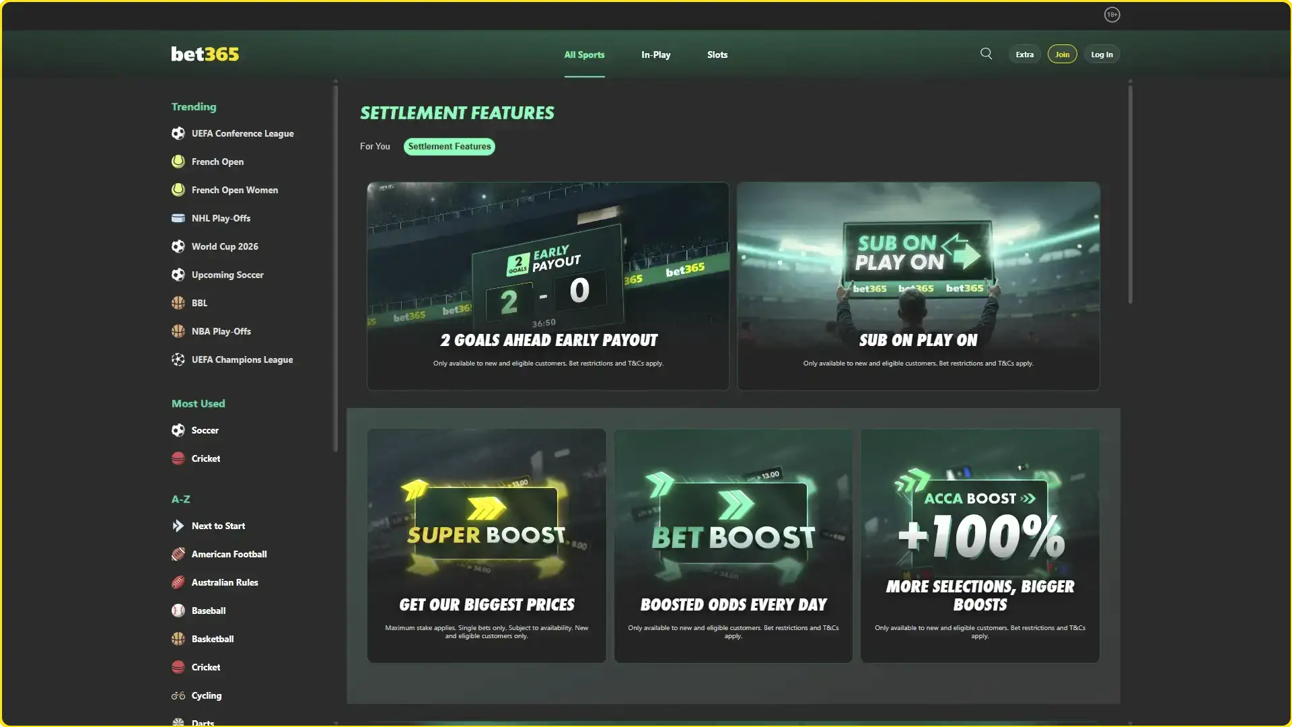Click the Upcoming Soccer ball icon

click(178, 275)
